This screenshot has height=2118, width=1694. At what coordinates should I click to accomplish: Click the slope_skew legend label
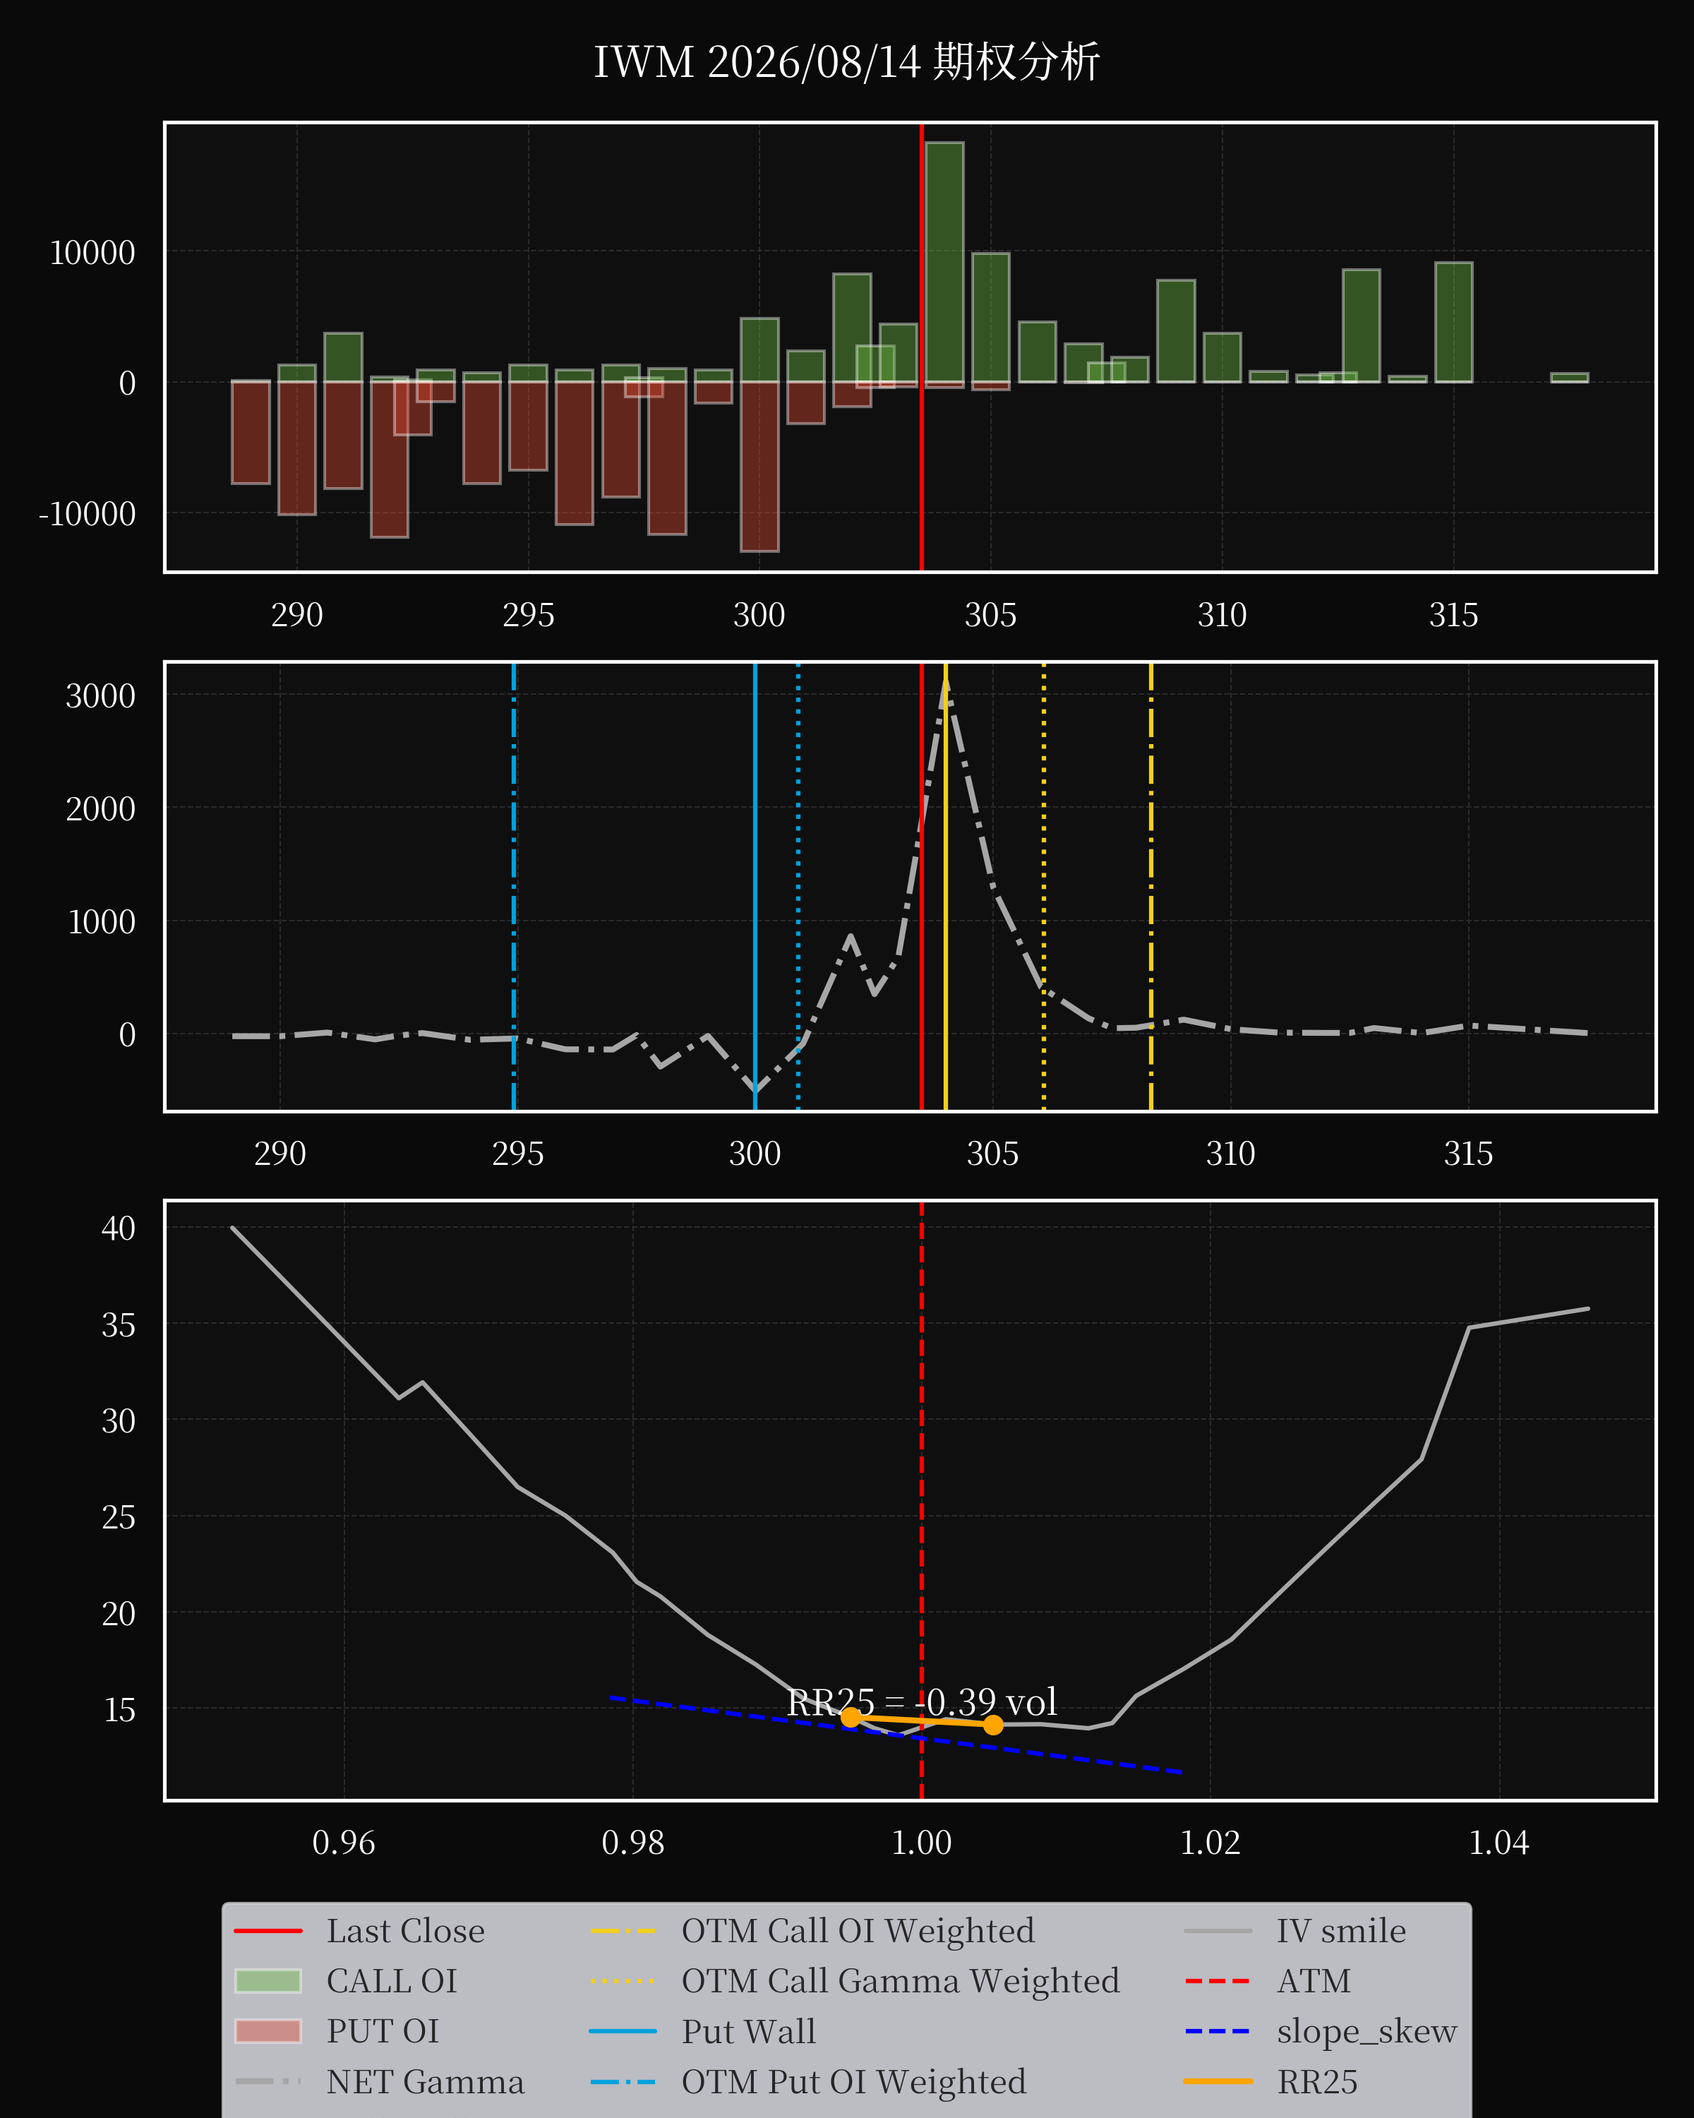click(x=1367, y=2032)
